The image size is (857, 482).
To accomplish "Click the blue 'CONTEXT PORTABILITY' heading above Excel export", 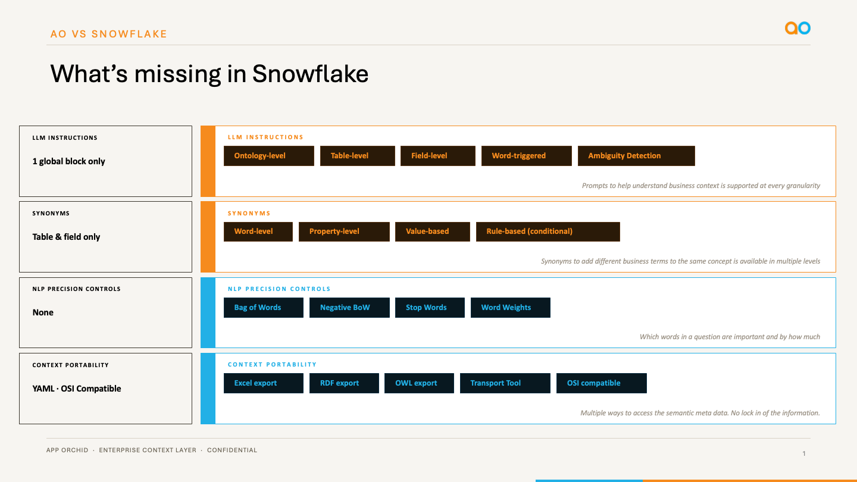I will pos(273,365).
